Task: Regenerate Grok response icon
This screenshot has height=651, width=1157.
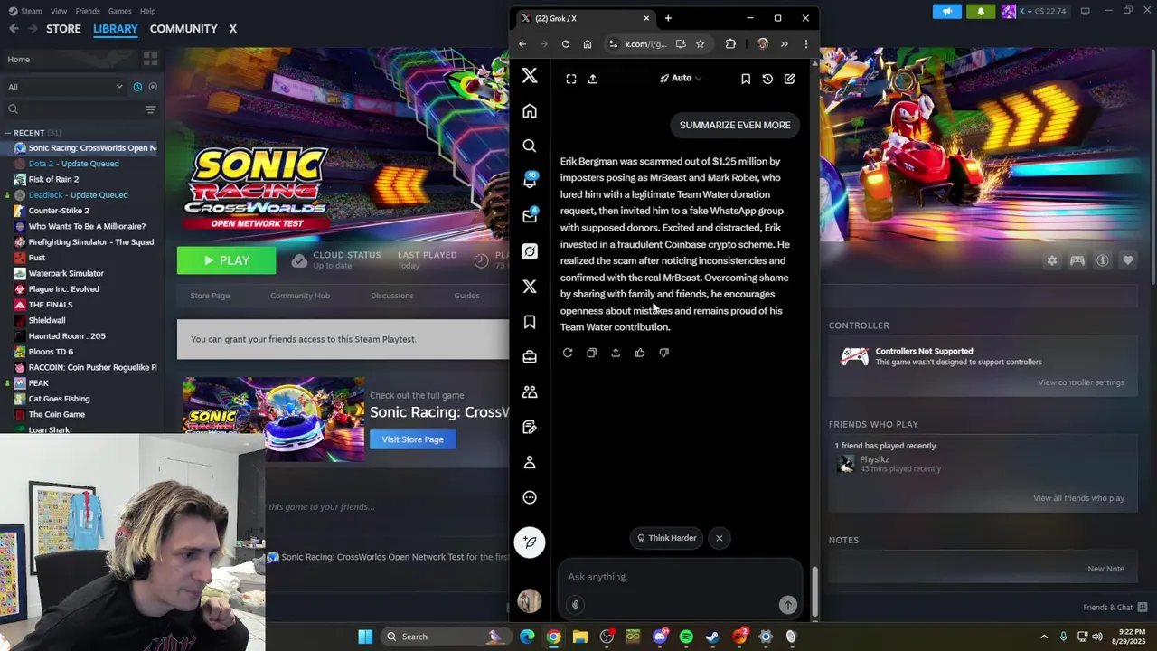Action: pyautogui.click(x=568, y=353)
